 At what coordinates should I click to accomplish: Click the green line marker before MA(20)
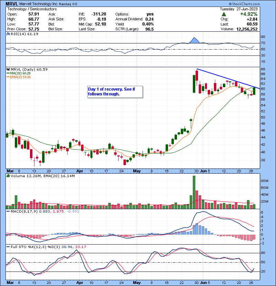(8, 73)
